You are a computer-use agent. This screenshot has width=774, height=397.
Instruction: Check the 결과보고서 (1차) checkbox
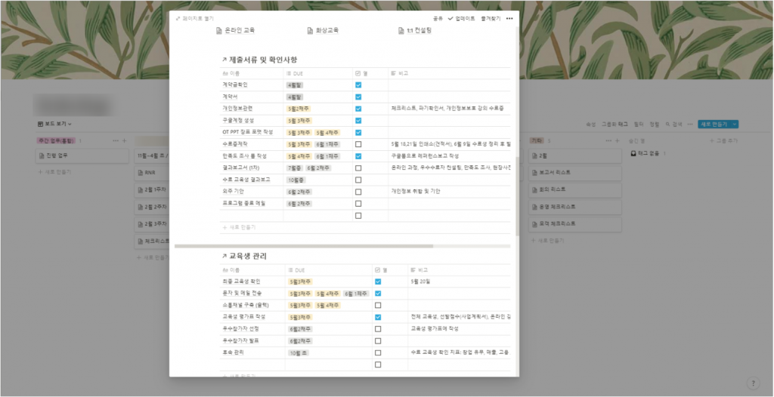tap(358, 168)
